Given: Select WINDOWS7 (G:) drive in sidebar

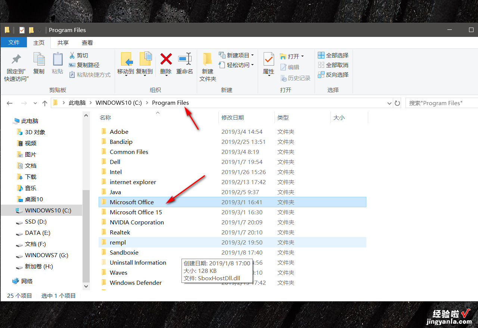Looking at the screenshot, I should pos(42,255).
